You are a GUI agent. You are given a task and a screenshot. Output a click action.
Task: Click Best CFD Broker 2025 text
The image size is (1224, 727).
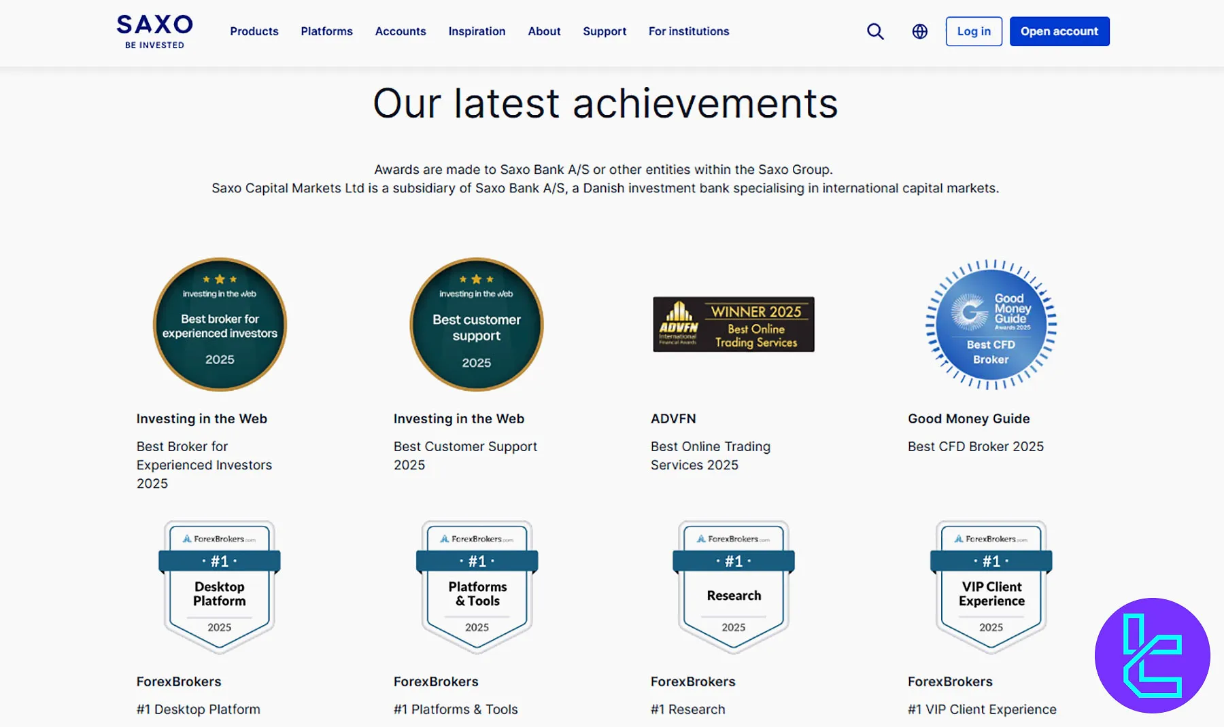coord(976,446)
